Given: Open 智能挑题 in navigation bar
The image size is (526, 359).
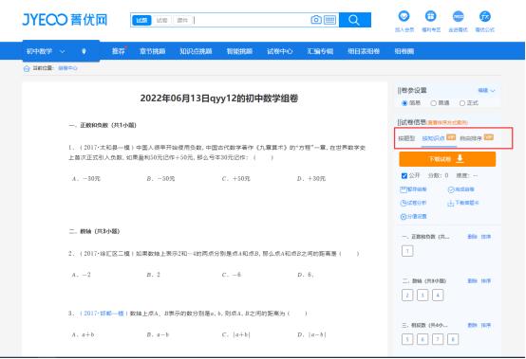Looking at the screenshot, I should point(239,51).
